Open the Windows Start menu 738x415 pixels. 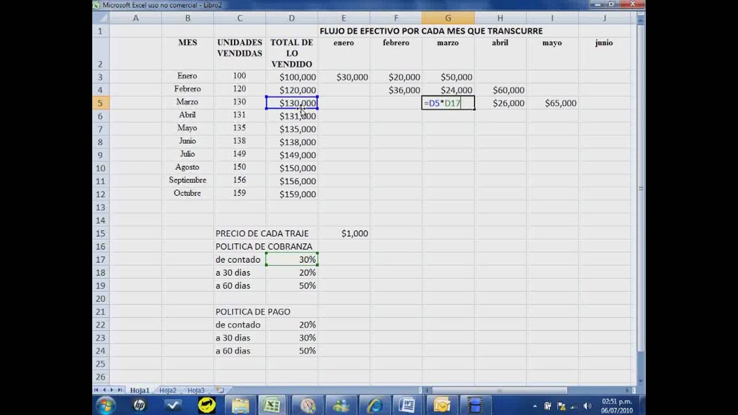[105, 406]
